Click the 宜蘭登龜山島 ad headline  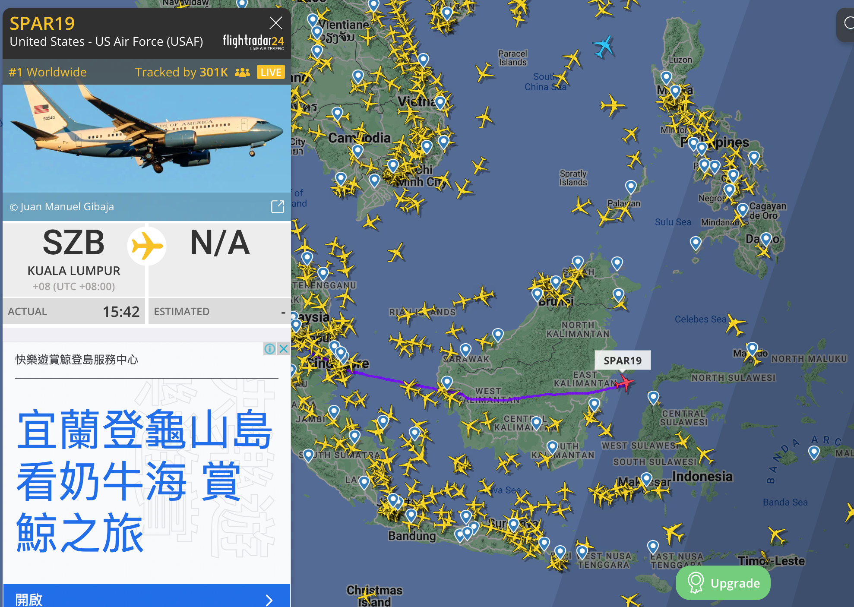pyautogui.click(x=144, y=430)
